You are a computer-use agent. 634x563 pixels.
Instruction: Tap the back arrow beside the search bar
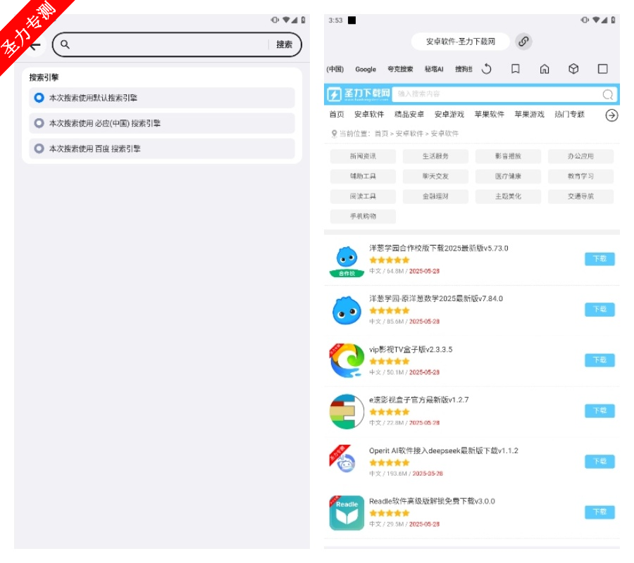36,46
